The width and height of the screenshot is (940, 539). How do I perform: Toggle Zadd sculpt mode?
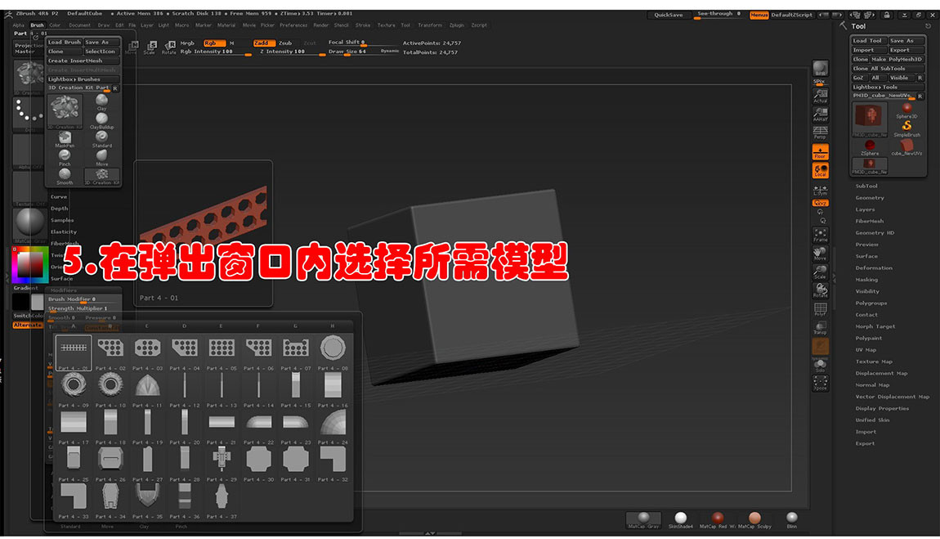pyautogui.click(x=263, y=43)
